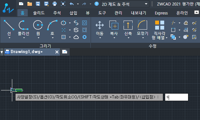Expand the 선 tool dropdown arrow

pos(9,38)
